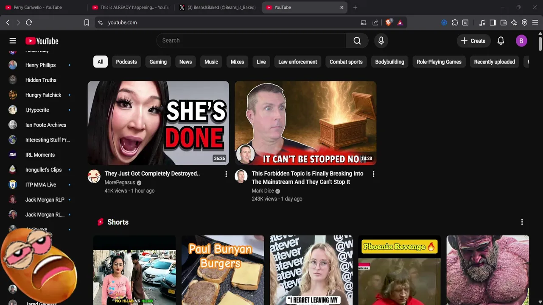
Task: Click into the YouTube search field
Action: pos(251,41)
